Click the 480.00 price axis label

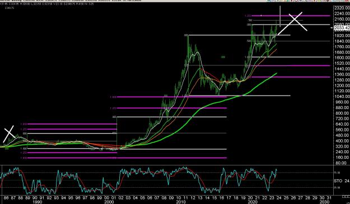click(x=343, y=135)
